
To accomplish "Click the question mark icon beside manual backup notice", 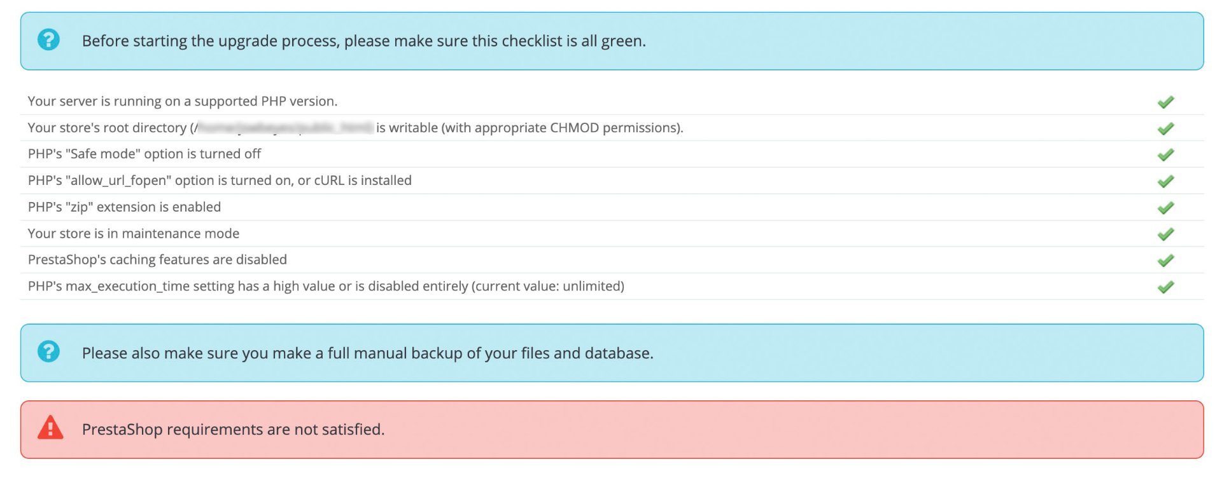I will [48, 352].
